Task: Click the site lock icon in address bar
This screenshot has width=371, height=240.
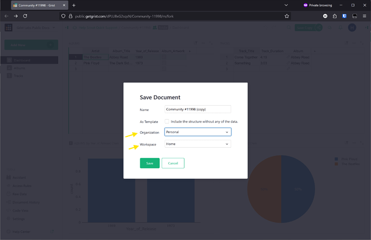Action: (x=70, y=16)
